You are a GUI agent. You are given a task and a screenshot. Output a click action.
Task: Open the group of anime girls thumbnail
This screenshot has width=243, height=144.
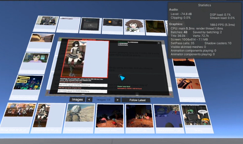[19, 118]
